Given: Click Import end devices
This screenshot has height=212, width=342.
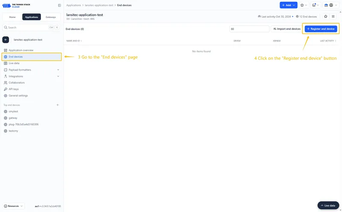Looking at the screenshot, I should pos(287,29).
